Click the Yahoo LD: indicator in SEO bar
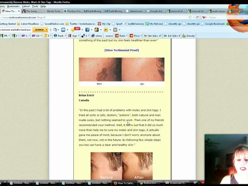248x186 pixels. 37,36
